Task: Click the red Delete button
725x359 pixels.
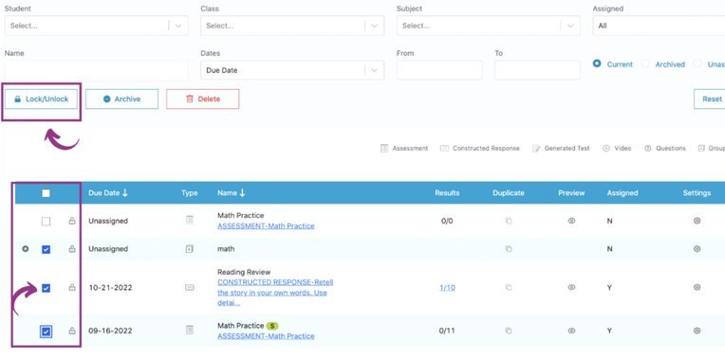Action: click(x=203, y=99)
